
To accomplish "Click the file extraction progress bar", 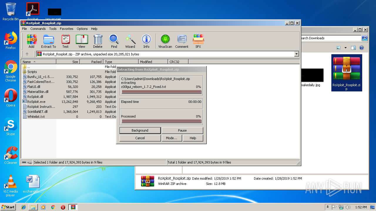I will [161, 92].
